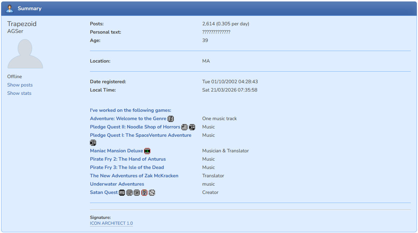Click the film strip icon next to Satan Quest
This screenshot has height=233, width=418.
click(122, 193)
